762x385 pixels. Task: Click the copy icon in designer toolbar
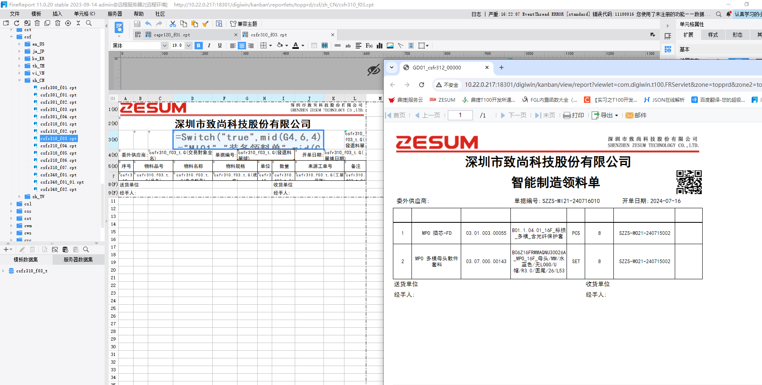pos(184,24)
